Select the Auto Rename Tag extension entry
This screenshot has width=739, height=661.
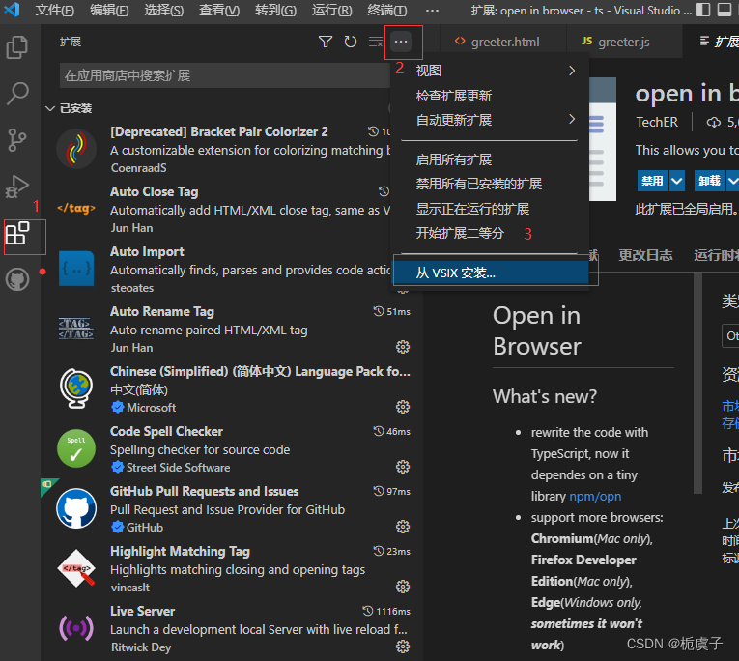232,330
